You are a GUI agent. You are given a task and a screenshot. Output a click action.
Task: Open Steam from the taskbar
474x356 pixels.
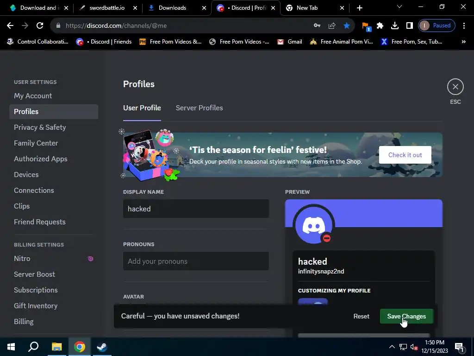click(x=102, y=347)
